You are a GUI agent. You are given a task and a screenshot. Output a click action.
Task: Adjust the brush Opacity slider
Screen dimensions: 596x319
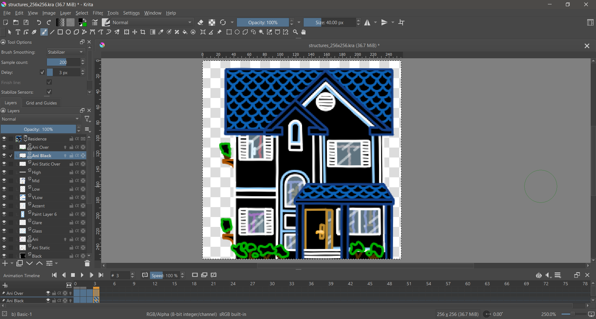[263, 23]
